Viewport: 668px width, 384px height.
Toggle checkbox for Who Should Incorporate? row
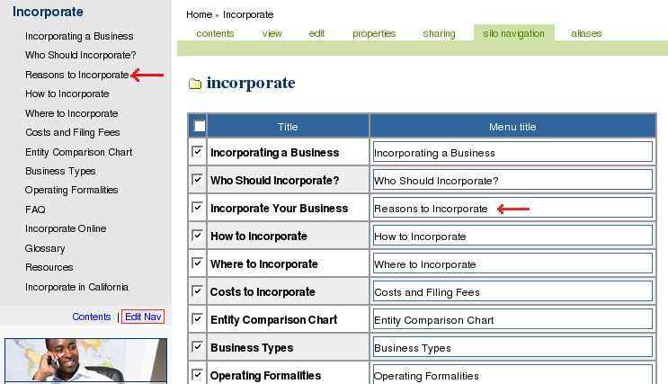198,180
